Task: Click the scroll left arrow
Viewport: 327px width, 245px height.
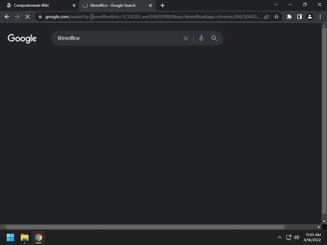Action: [x=3, y=227]
